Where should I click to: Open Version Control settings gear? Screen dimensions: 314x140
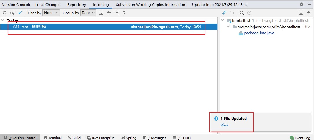coord(301,4)
